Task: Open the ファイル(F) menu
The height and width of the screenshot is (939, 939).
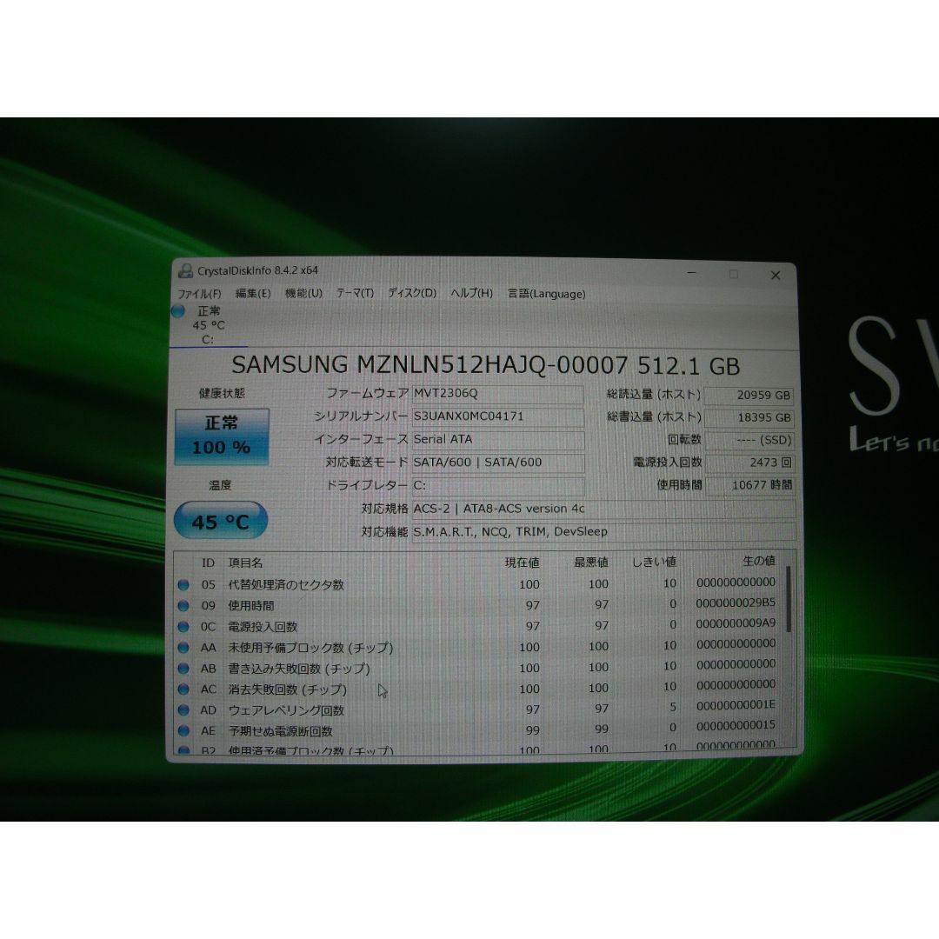Action: pyautogui.click(x=199, y=294)
